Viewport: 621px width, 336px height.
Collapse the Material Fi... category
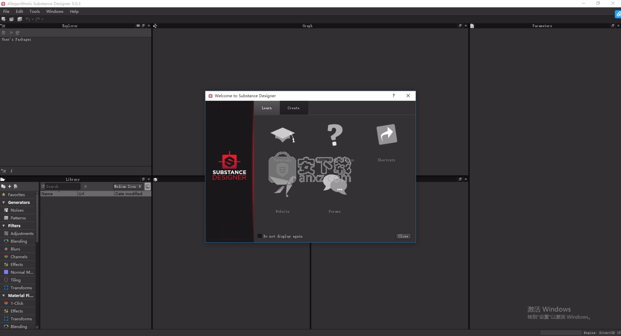[3, 296]
